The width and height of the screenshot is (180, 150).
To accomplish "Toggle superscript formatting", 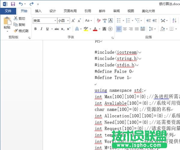I will point(69,29).
